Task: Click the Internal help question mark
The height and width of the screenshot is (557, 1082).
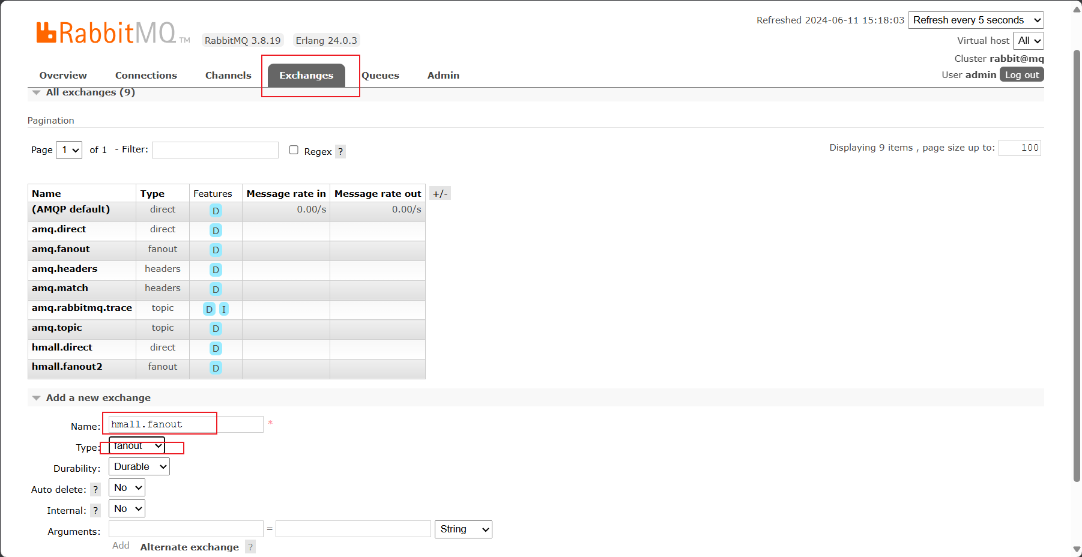Action: click(x=95, y=511)
